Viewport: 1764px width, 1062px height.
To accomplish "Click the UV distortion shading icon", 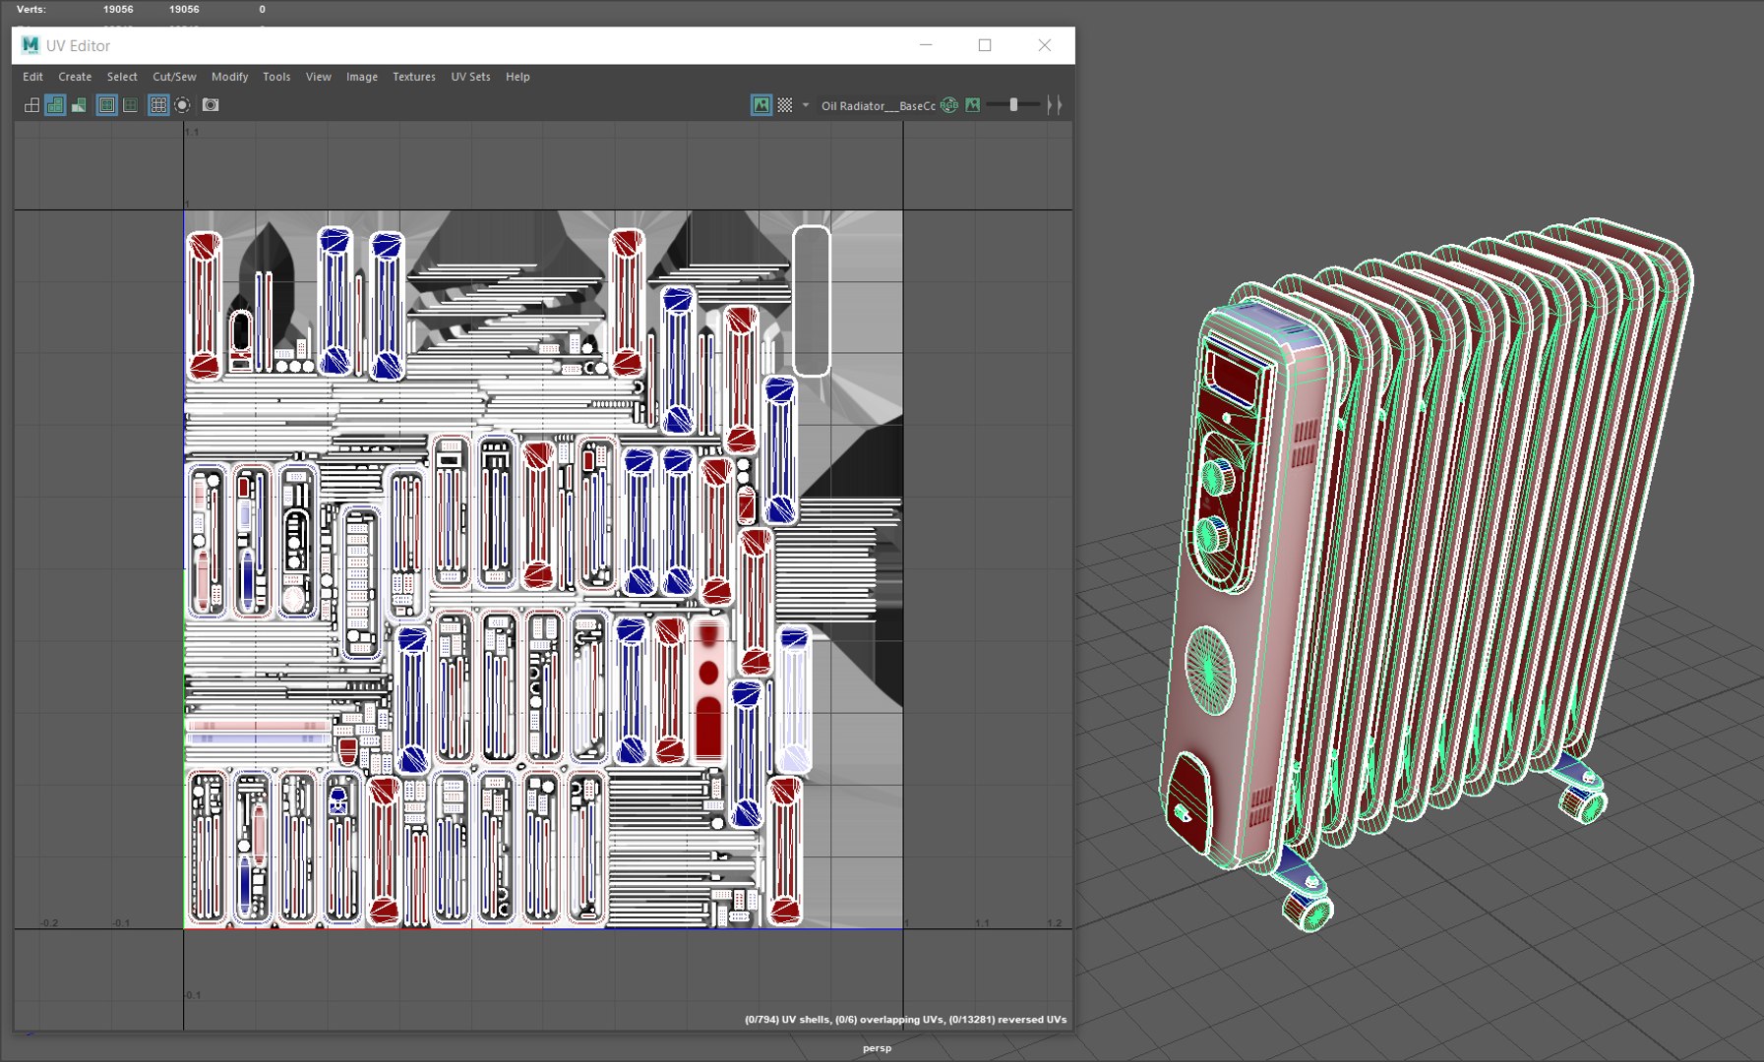I will click(79, 105).
